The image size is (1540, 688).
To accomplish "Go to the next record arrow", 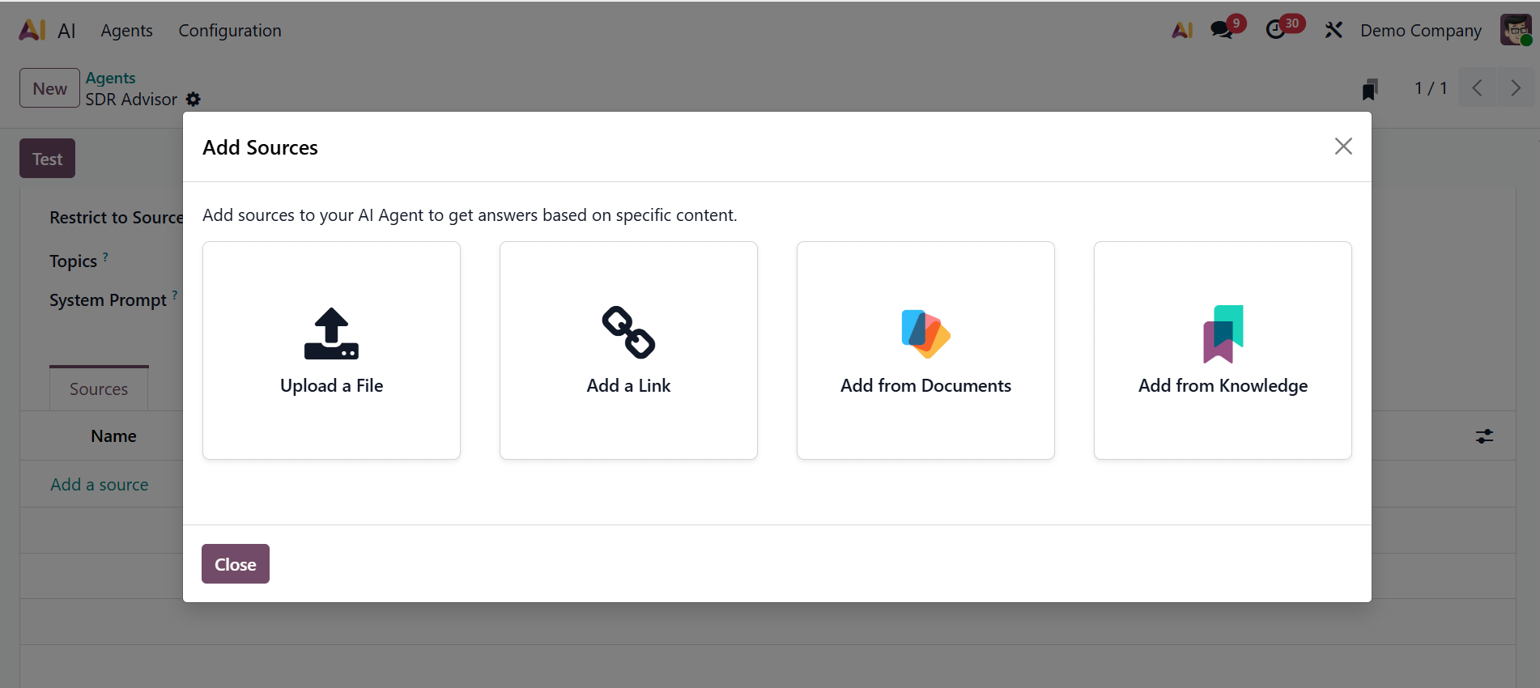I will tap(1515, 88).
